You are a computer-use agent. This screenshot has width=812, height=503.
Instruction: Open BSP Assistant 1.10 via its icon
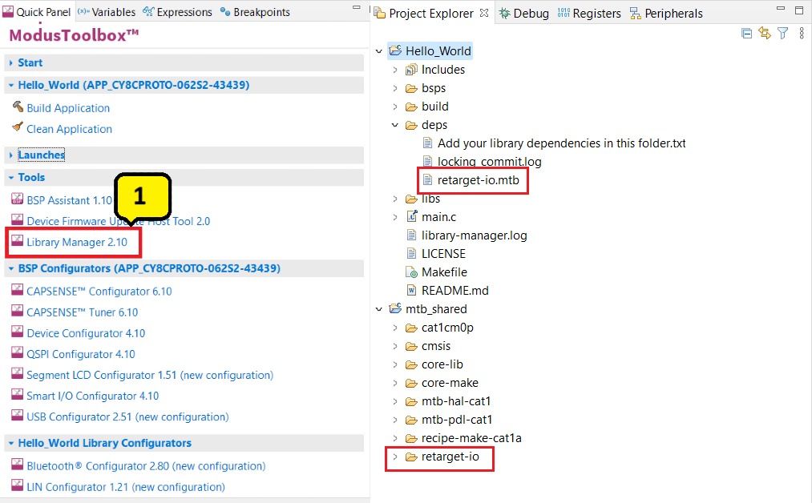coord(17,199)
